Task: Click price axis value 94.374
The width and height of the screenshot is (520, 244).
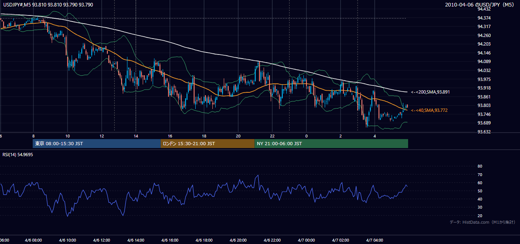Action: pyautogui.click(x=484, y=18)
